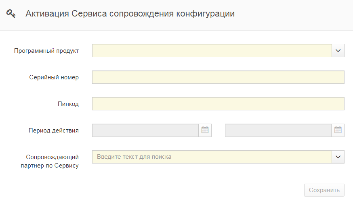Click the 'Сопровождающий партнер по Сервису' label

pyautogui.click(x=50, y=161)
